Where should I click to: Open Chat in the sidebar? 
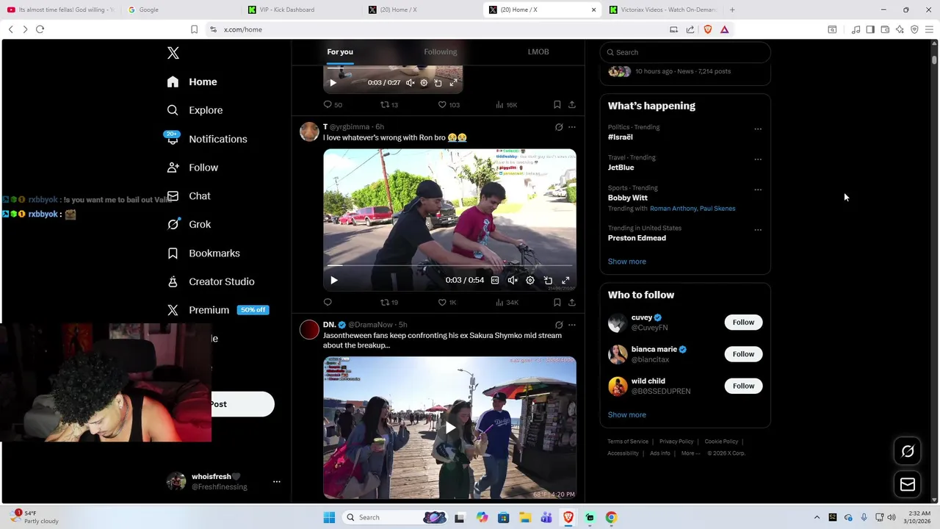click(x=189, y=196)
